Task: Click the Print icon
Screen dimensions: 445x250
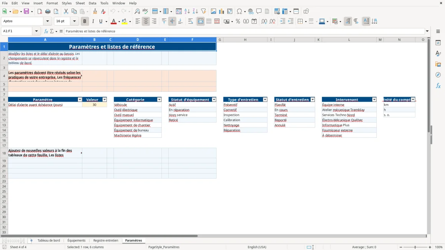Action: (48, 11)
